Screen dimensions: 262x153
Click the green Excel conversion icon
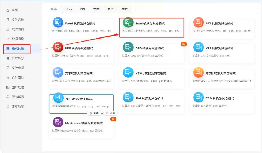(x=128, y=22)
